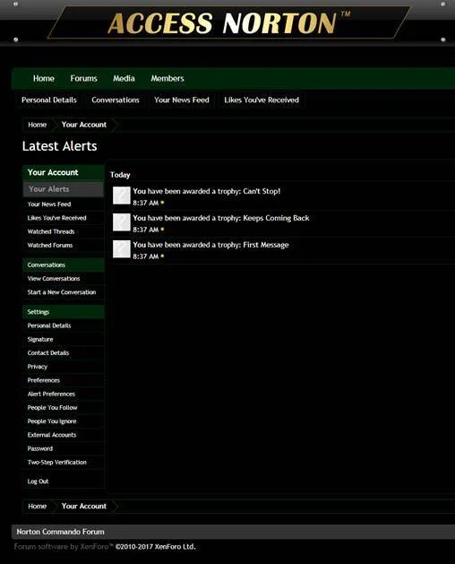Viewport: 455px width, 564px height.
Task: Click Home in the bottom breadcrumb
Action: pyautogui.click(x=38, y=507)
